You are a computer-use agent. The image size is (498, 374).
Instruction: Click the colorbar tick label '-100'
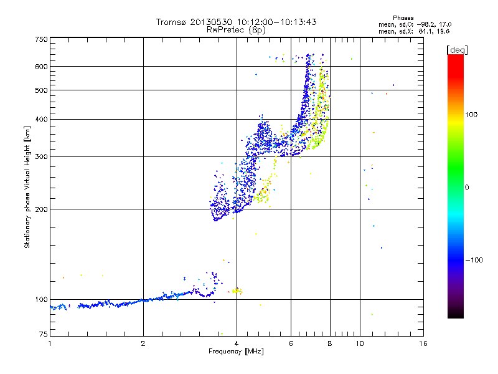pos(474,260)
